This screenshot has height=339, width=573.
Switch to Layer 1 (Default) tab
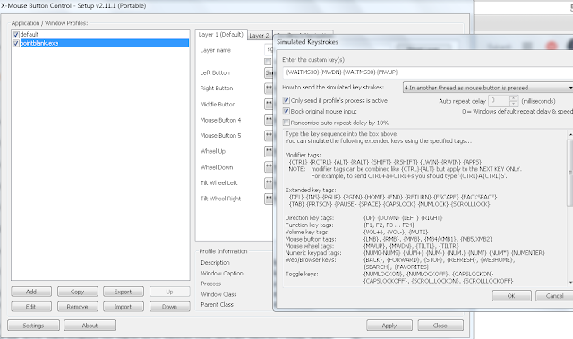pos(221,35)
